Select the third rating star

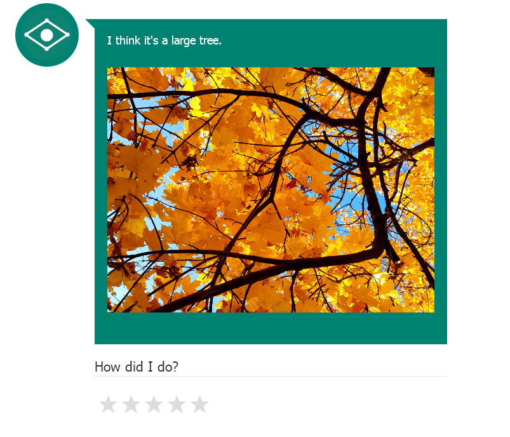(154, 405)
